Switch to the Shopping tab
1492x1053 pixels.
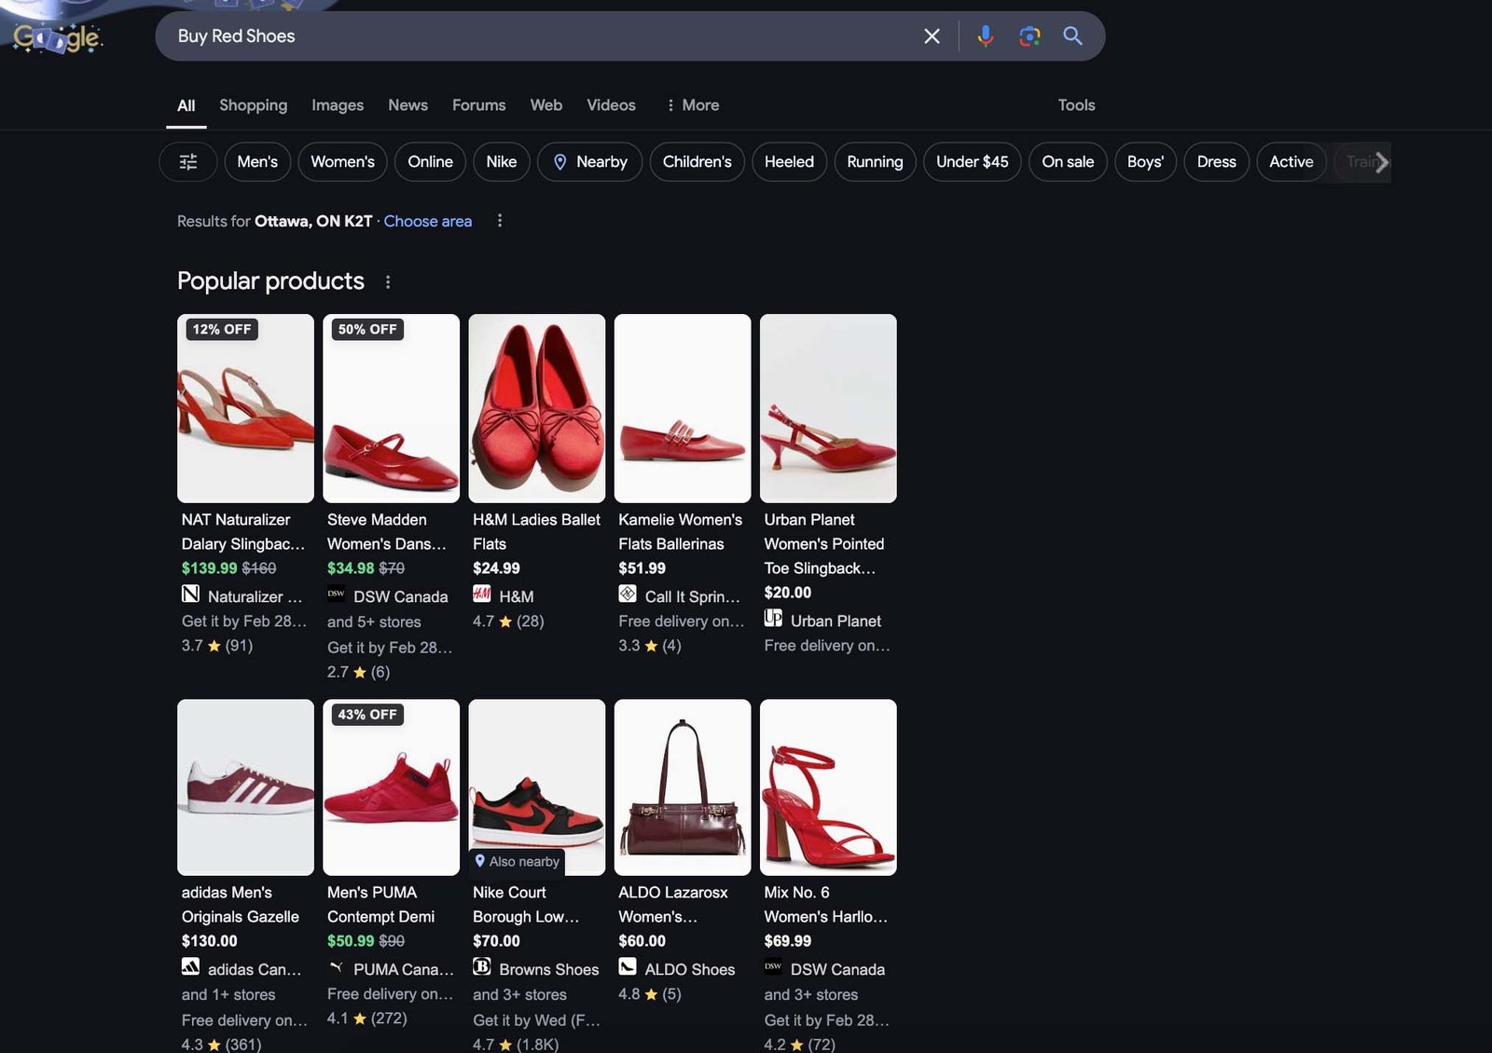click(x=253, y=105)
